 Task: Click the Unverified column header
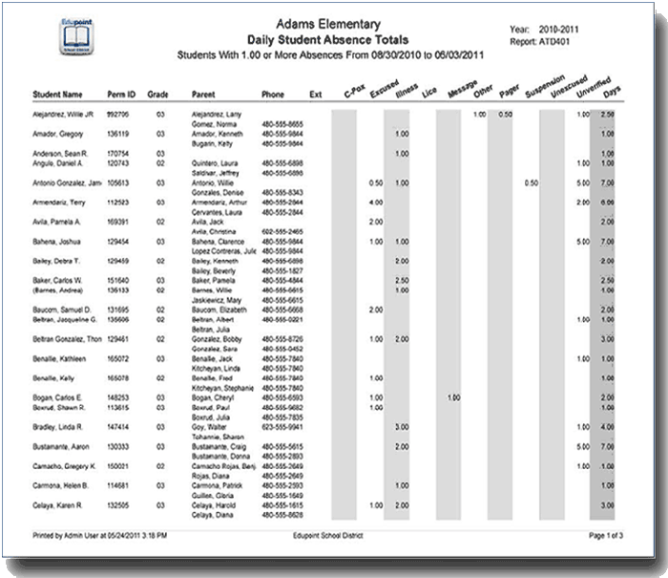pos(594,88)
